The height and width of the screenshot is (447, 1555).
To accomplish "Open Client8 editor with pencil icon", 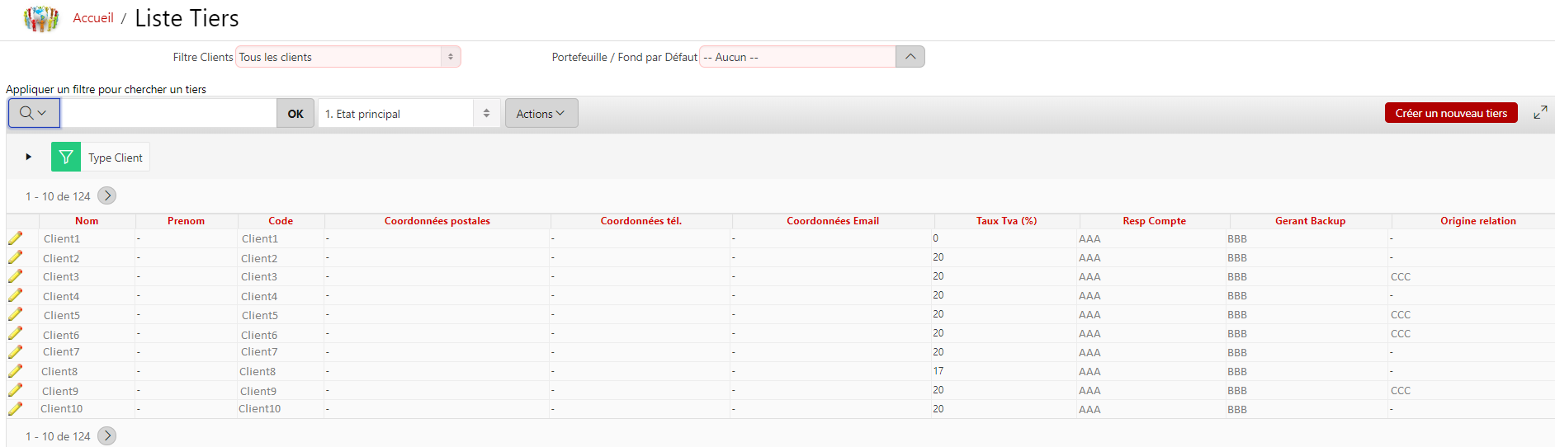I will 16,371.
